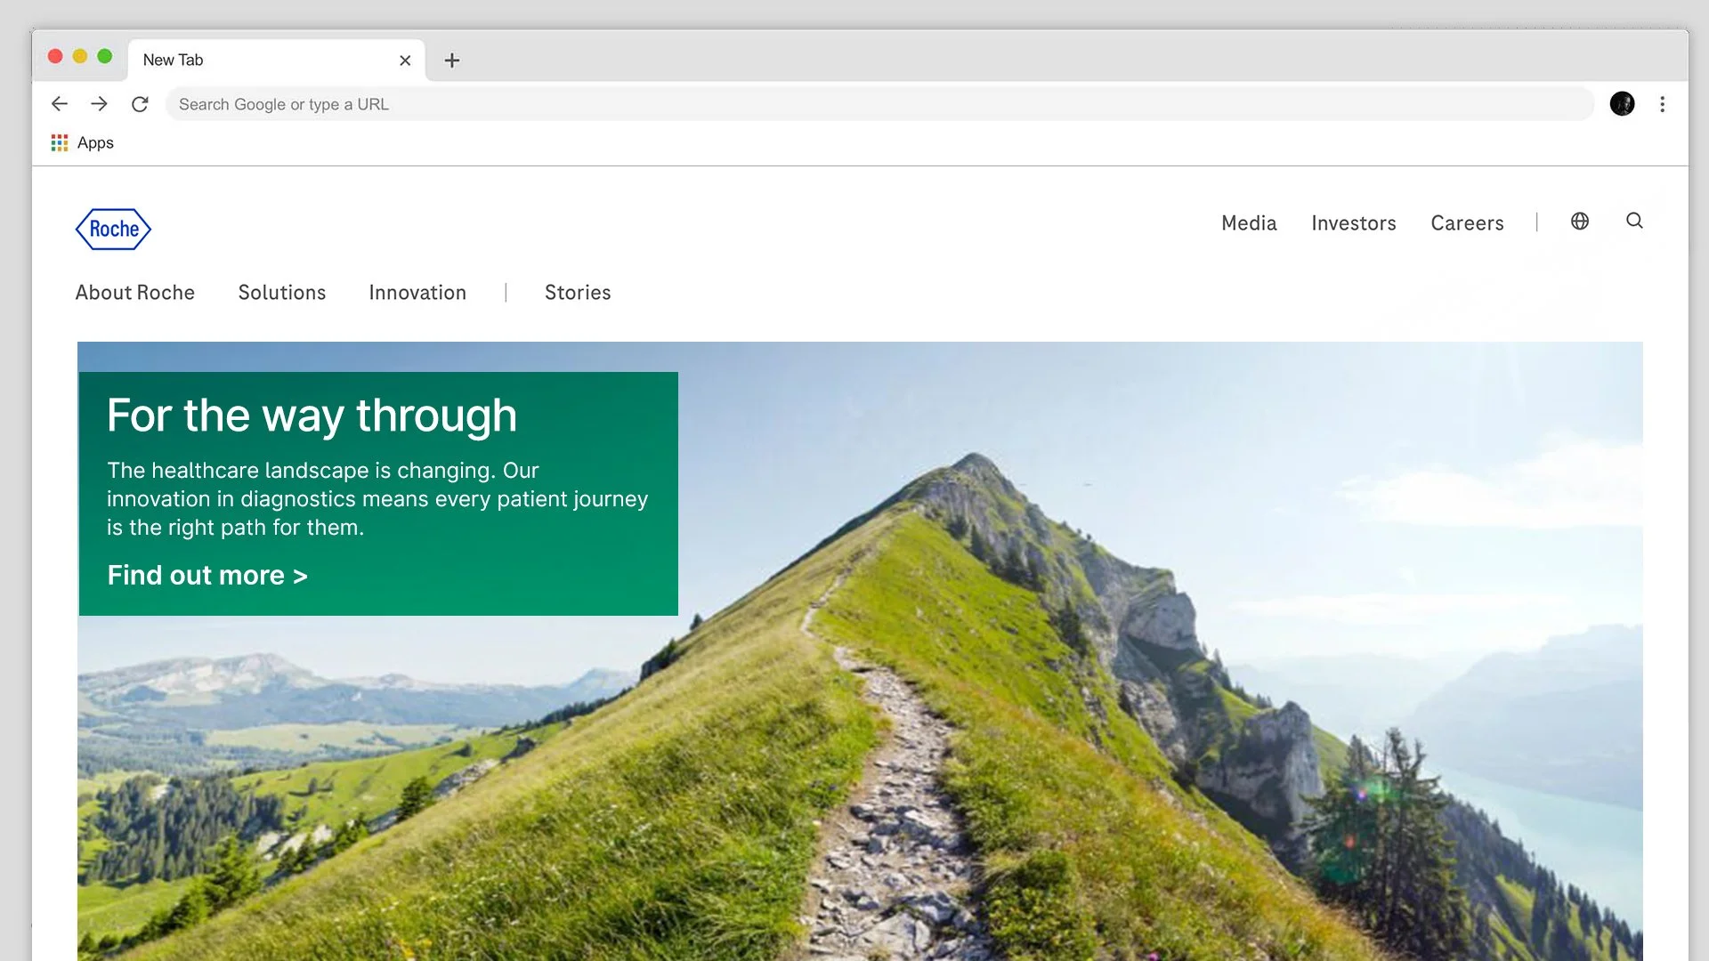Open the Solutions navigation menu
Viewport: 1709px width, 961px height.
click(x=282, y=293)
